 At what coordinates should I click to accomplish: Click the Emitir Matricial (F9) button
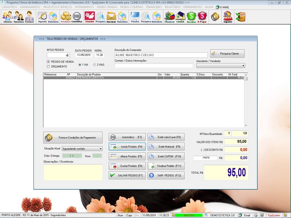coord(166,147)
